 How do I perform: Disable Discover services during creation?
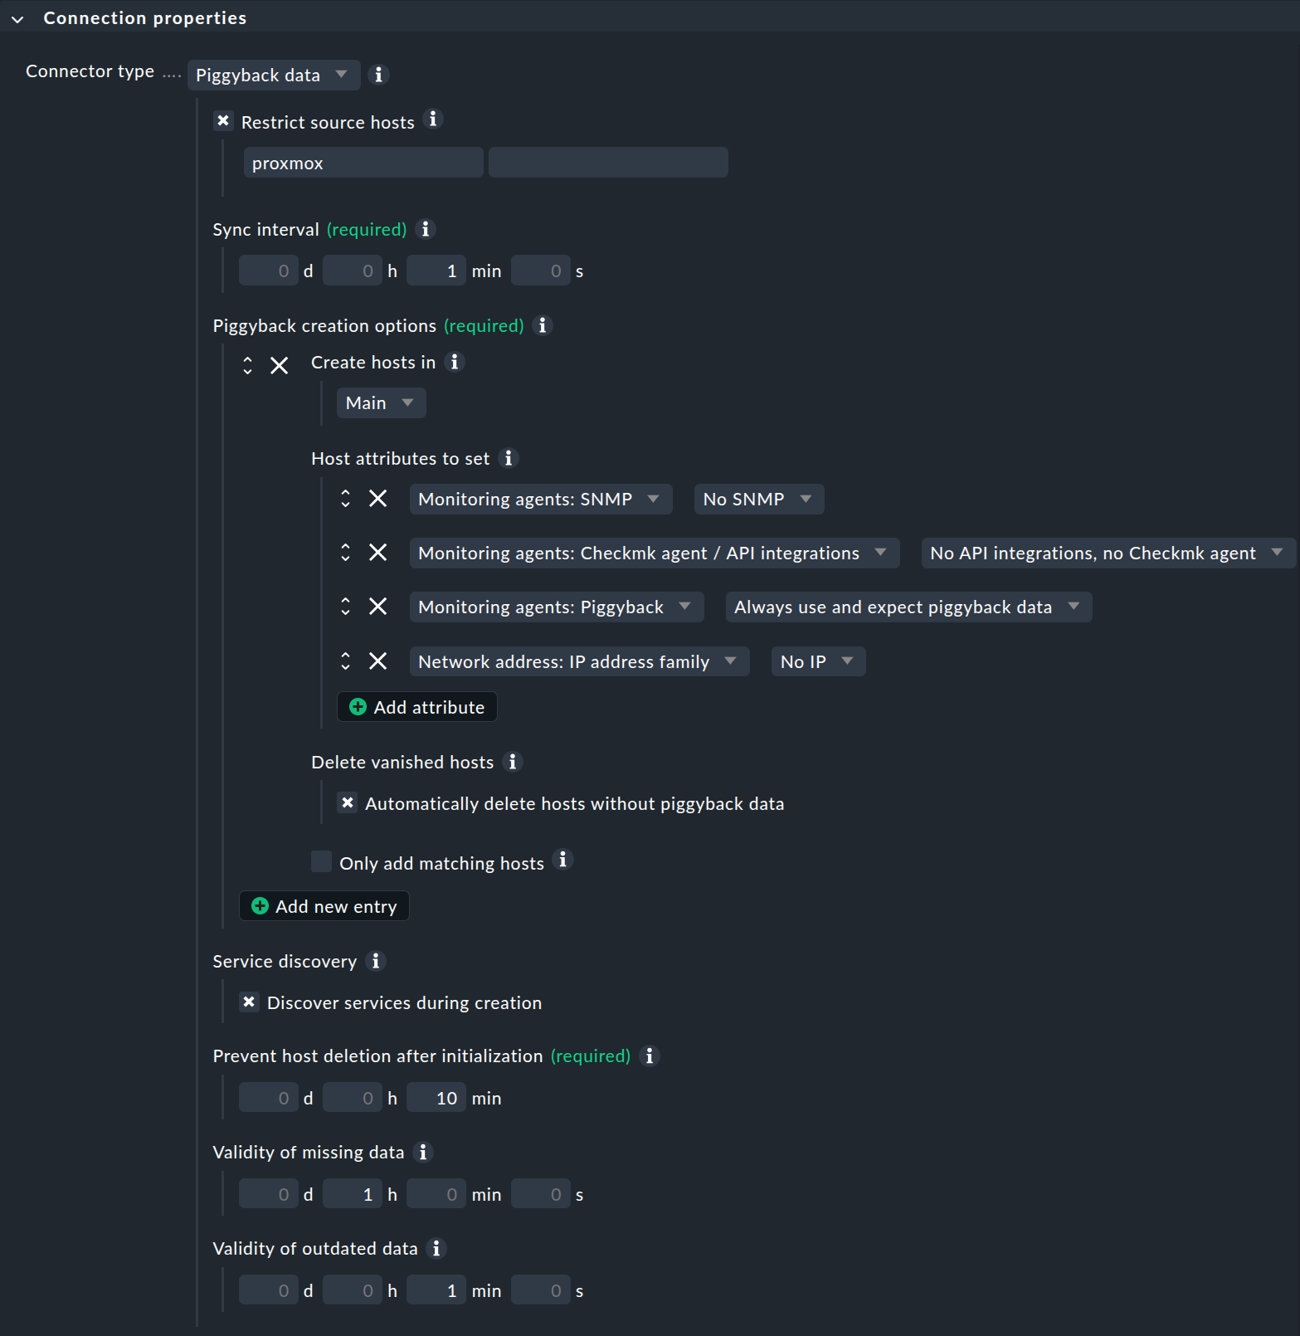(x=249, y=1002)
